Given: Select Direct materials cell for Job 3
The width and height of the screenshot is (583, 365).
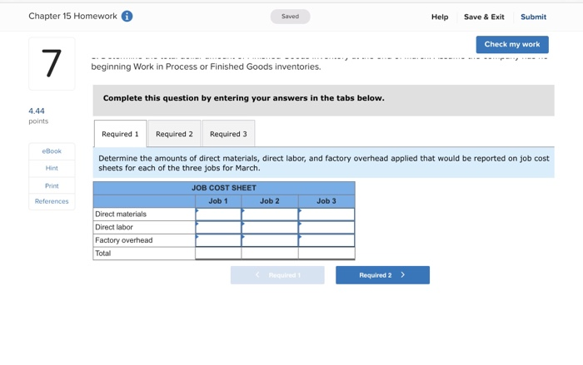Looking at the screenshot, I should point(326,215).
